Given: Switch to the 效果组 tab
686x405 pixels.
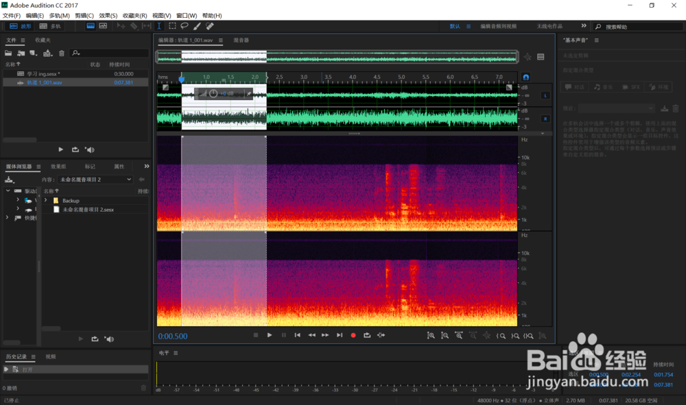Looking at the screenshot, I should point(58,167).
